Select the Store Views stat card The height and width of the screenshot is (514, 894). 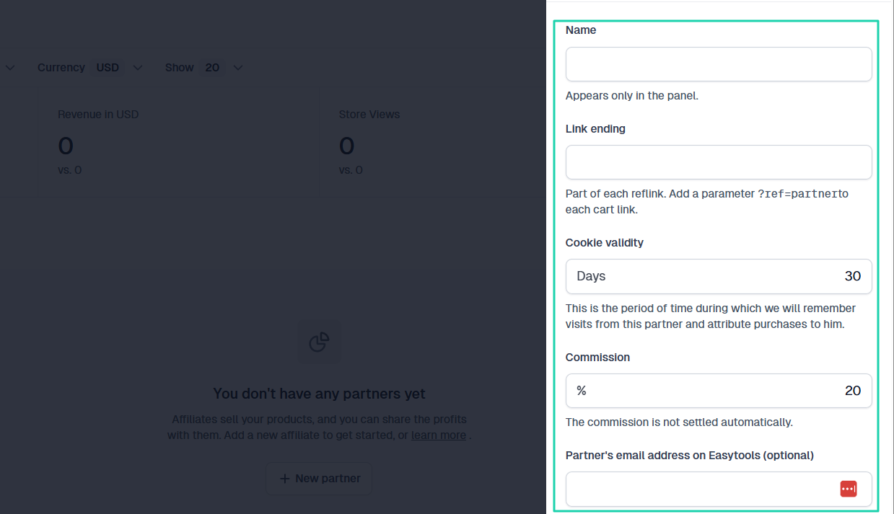(x=433, y=142)
